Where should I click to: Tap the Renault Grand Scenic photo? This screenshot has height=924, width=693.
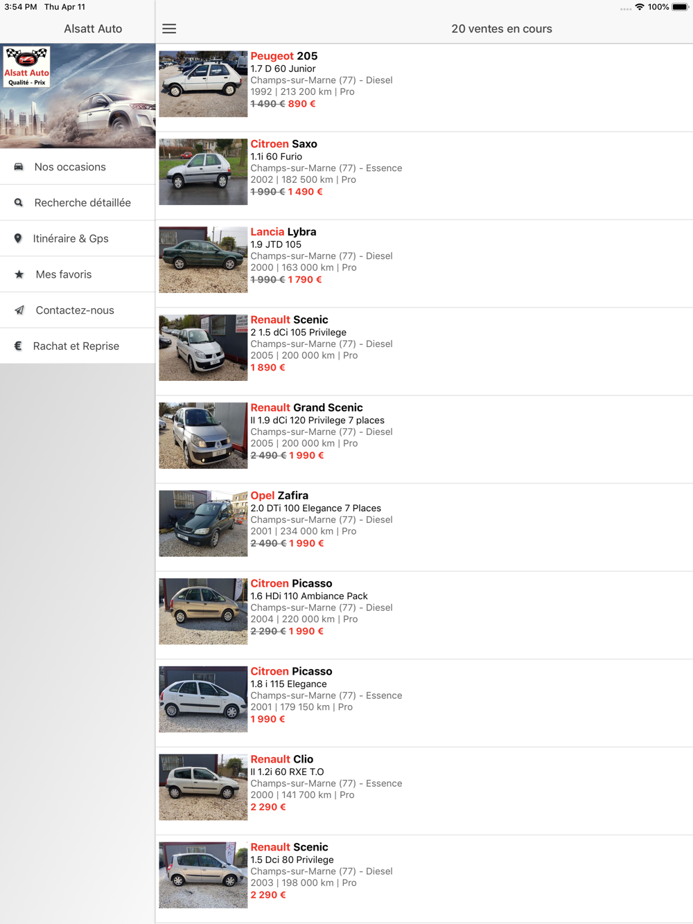(x=203, y=436)
